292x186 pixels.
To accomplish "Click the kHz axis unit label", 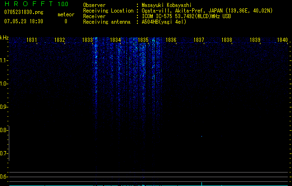I will 4,38.
